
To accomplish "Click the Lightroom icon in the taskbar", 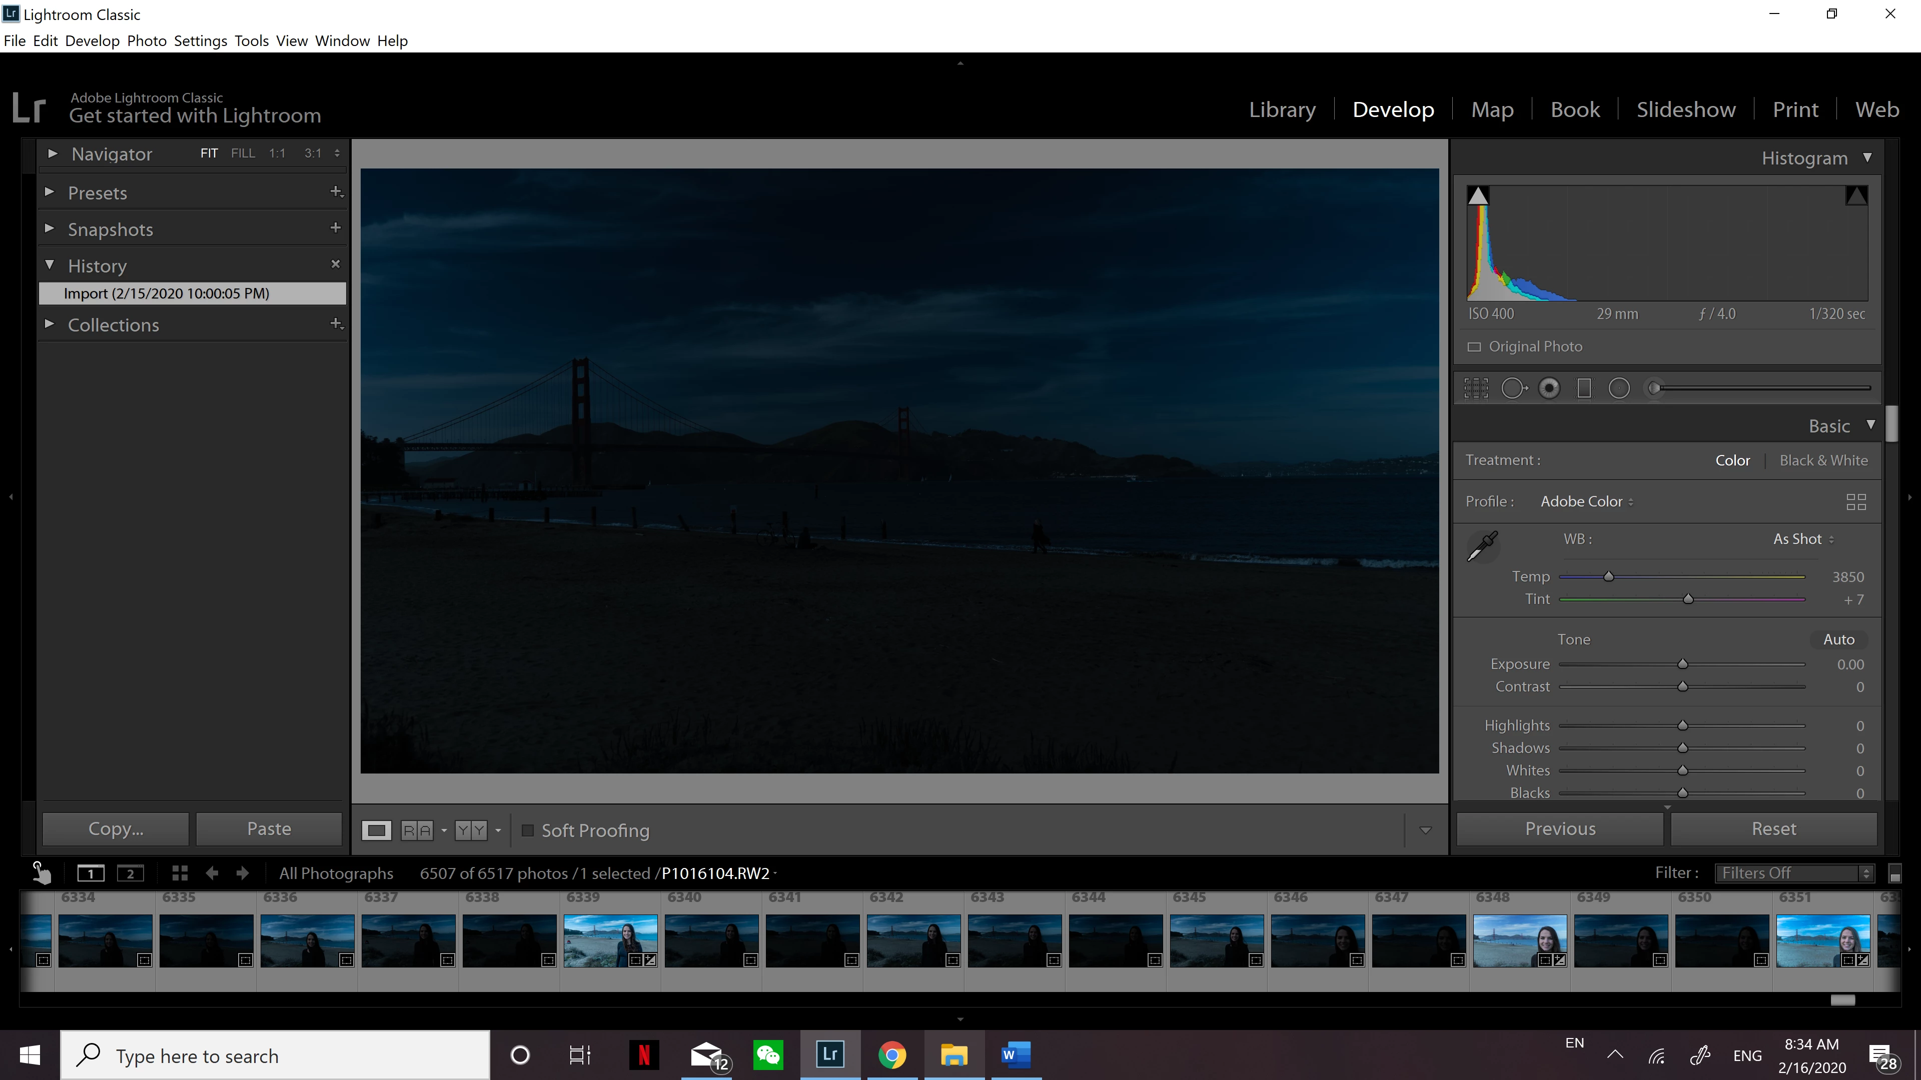I will [830, 1054].
